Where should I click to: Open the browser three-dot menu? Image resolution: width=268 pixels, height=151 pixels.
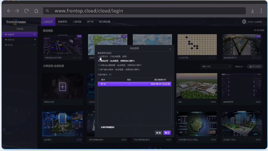click(261, 11)
